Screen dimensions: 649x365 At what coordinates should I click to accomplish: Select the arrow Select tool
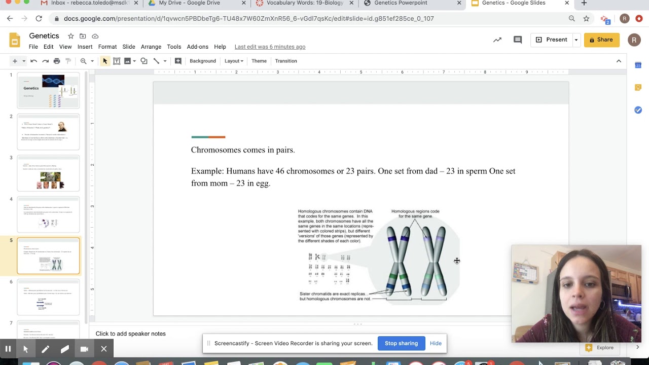[x=105, y=61]
